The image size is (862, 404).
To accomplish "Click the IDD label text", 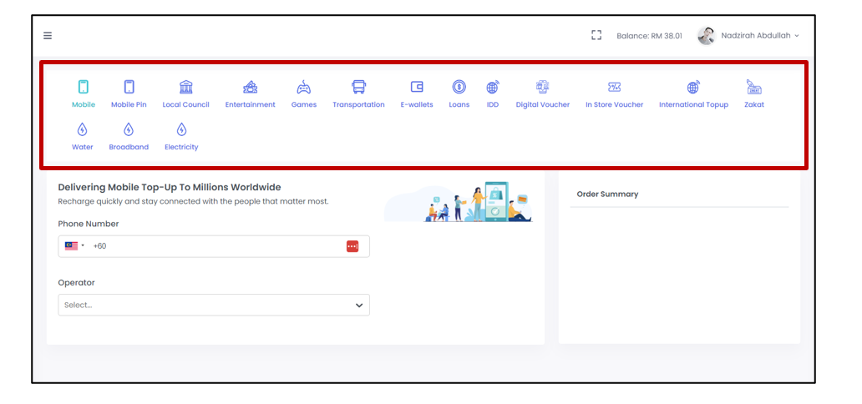I will click(493, 104).
